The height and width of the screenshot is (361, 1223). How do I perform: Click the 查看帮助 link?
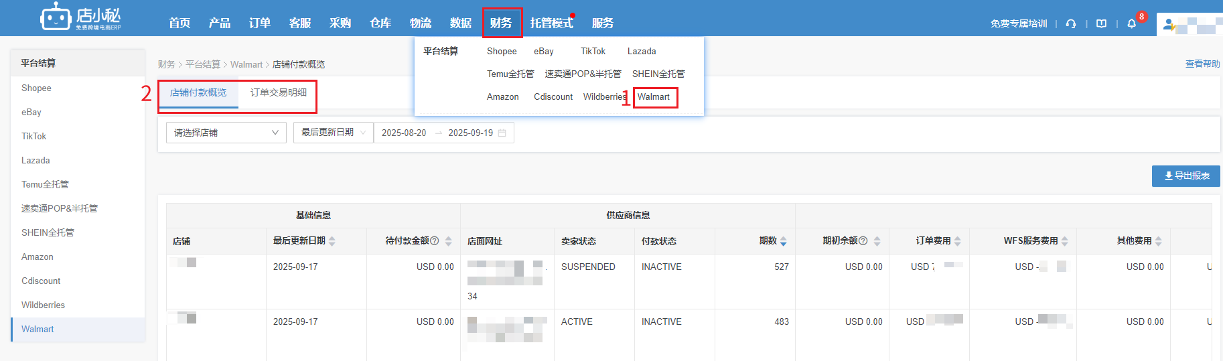1203,64
